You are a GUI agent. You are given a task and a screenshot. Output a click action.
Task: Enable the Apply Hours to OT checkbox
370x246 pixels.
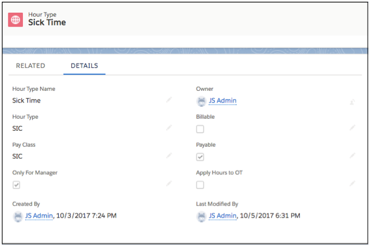tap(200, 185)
